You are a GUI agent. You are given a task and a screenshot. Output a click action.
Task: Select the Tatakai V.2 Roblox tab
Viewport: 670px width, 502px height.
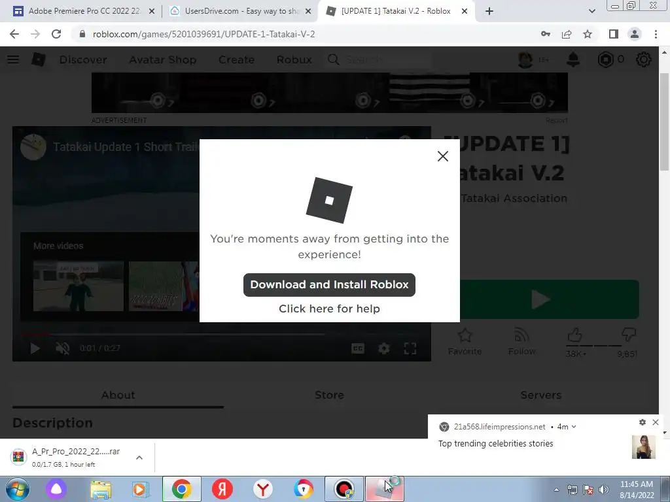395,11
